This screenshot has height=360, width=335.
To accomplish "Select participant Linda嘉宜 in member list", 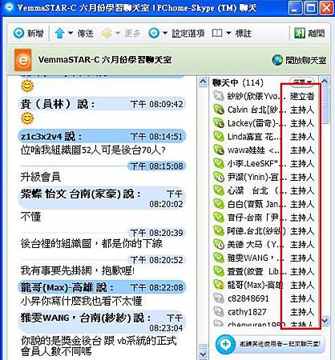I will click(264, 137).
